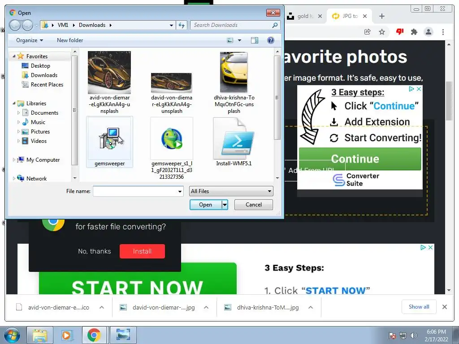Expand the My Computer tree node
459x344 pixels.
(x=14, y=160)
